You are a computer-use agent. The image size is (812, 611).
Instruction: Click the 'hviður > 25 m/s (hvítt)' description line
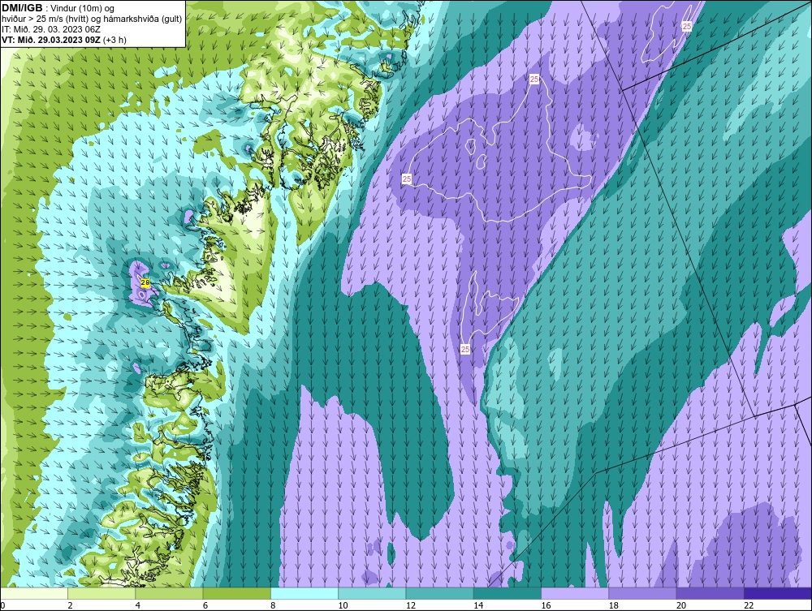coord(93,19)
